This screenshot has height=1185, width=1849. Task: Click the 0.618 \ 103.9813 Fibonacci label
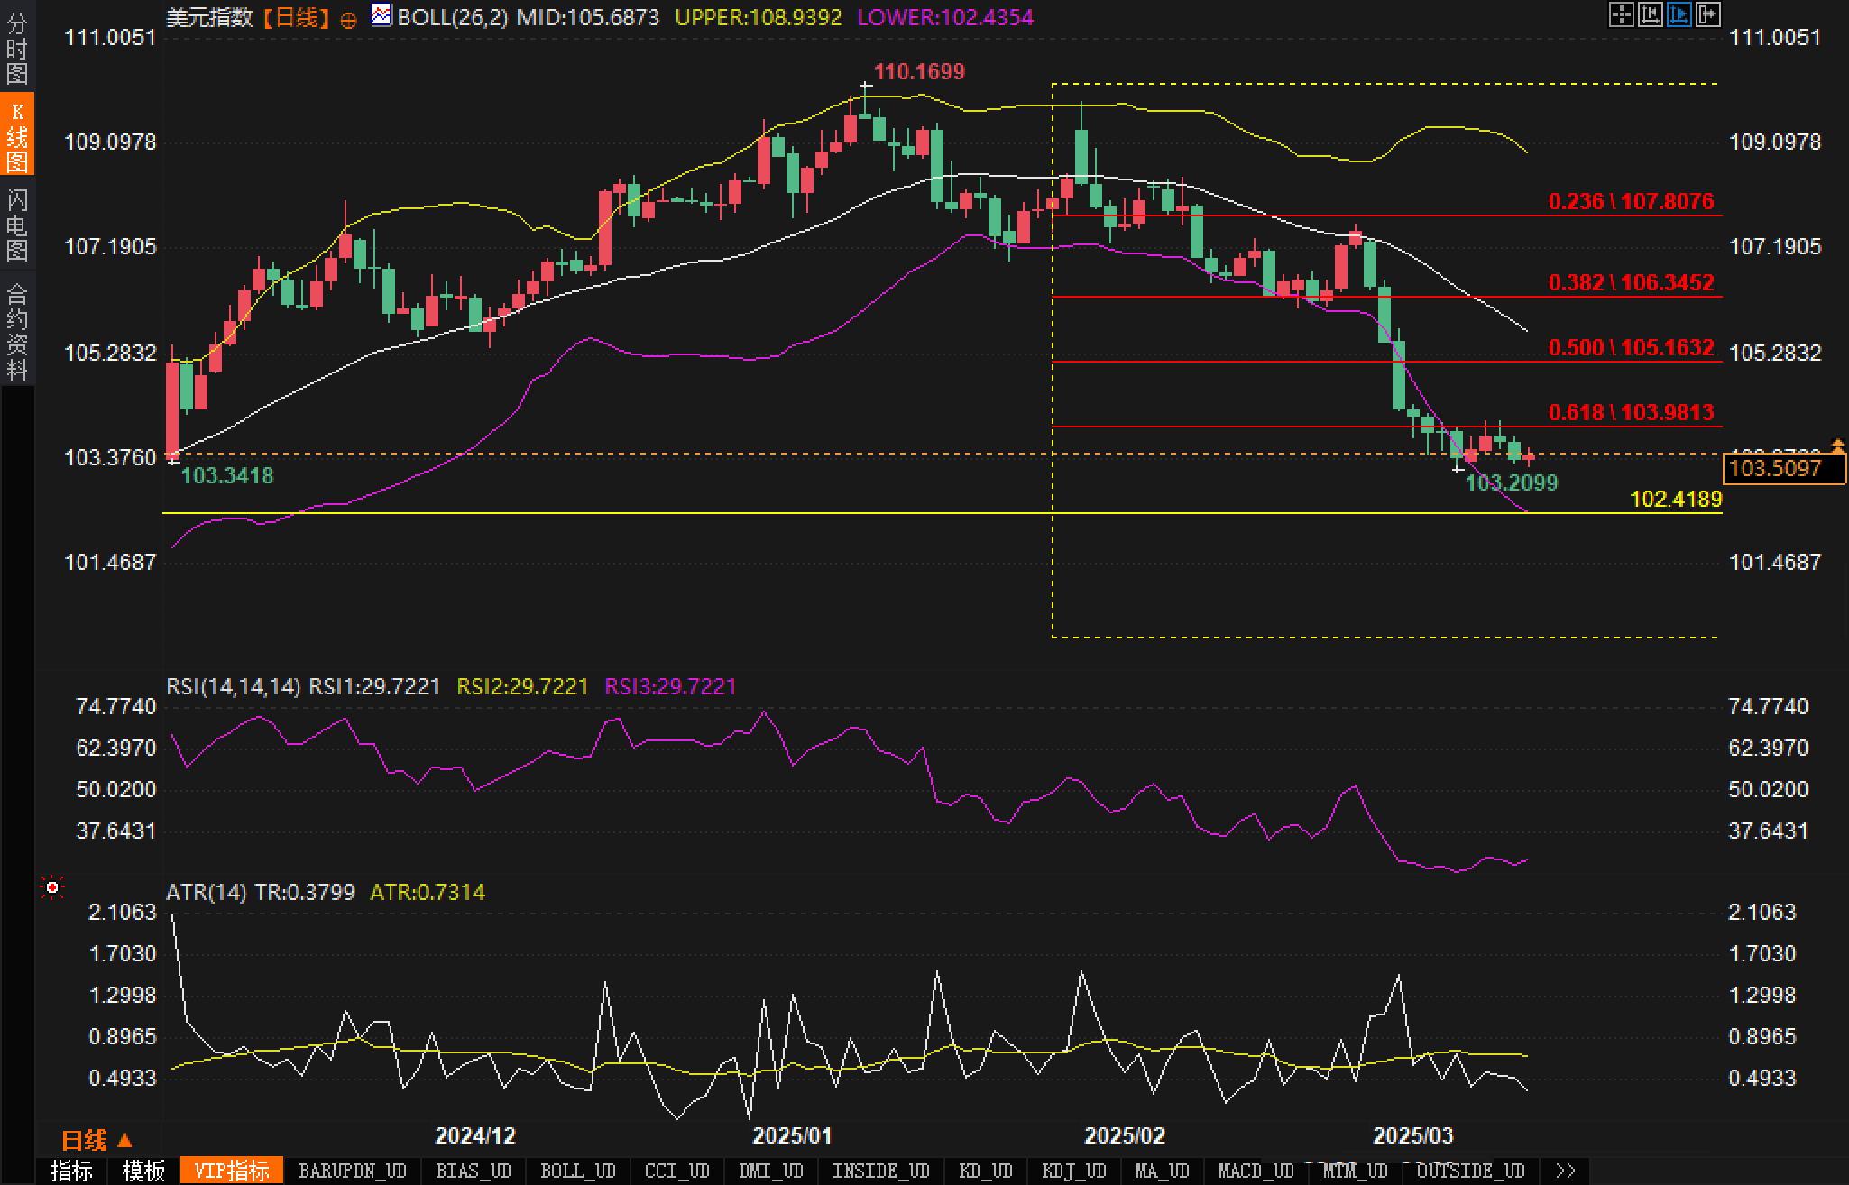tap(1631, 412)
